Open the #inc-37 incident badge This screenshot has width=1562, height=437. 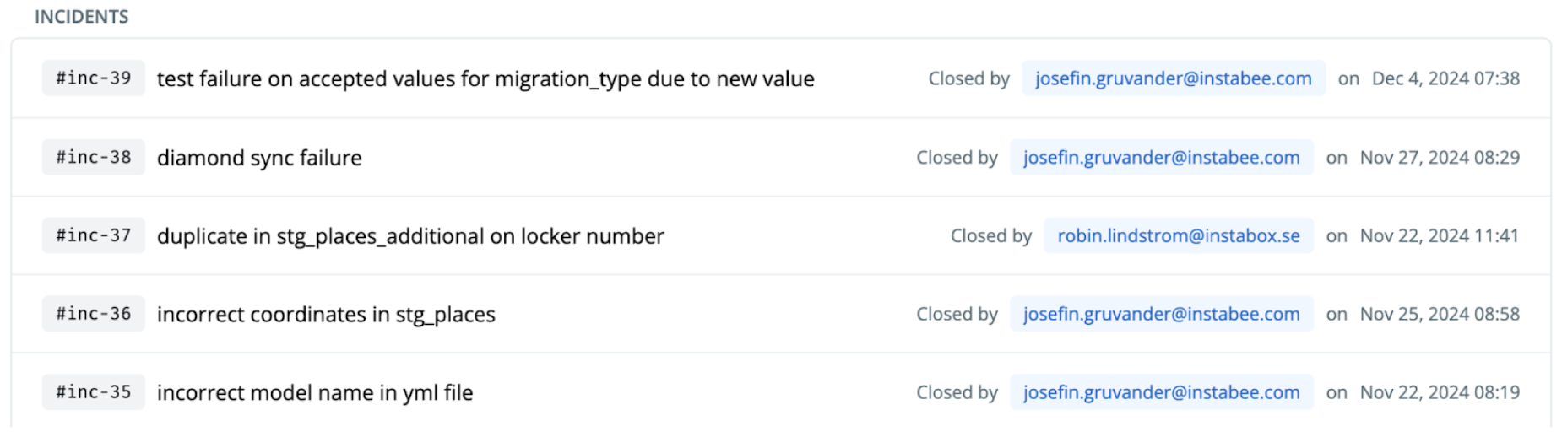[x=94, y=235]
